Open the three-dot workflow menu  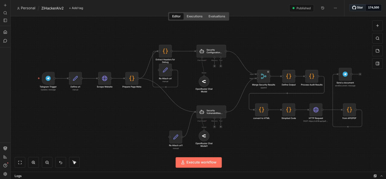click(335, 8)
